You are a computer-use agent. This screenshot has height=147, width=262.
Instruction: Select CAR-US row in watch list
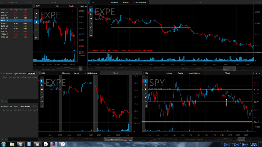pos(16,15)
